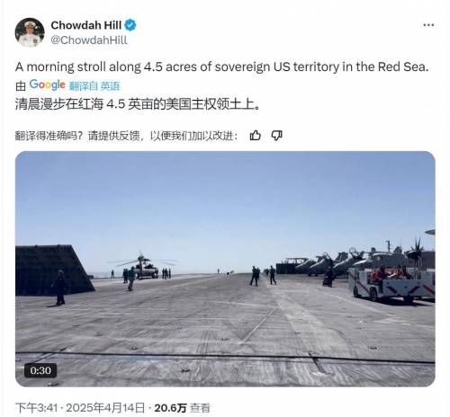The height and width of the screenshot is (417, 450).
Task: Click the blue verified badge icon
Action: point(130,25)
